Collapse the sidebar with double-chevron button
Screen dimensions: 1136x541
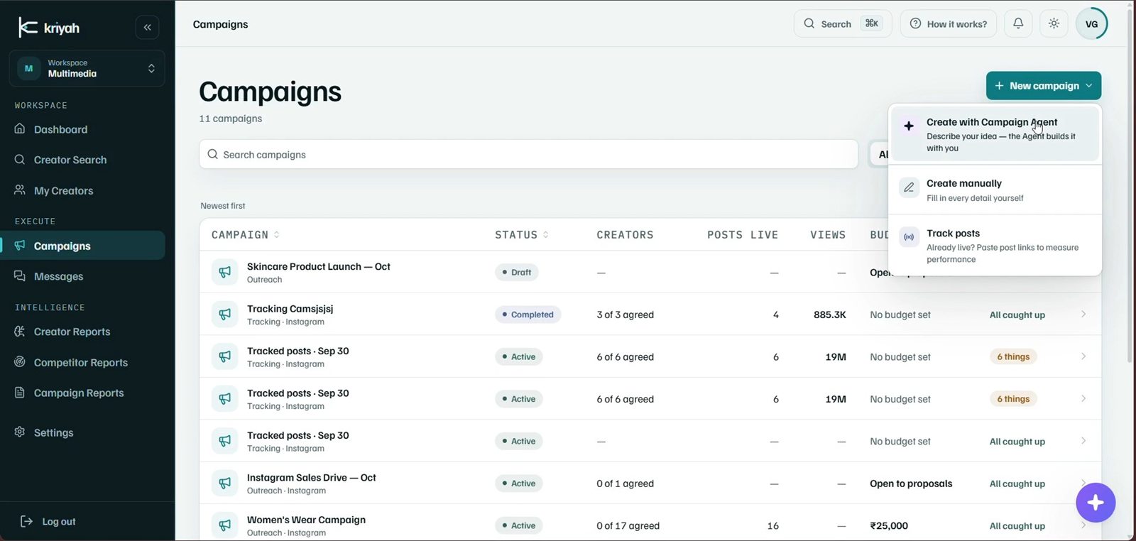147,28
